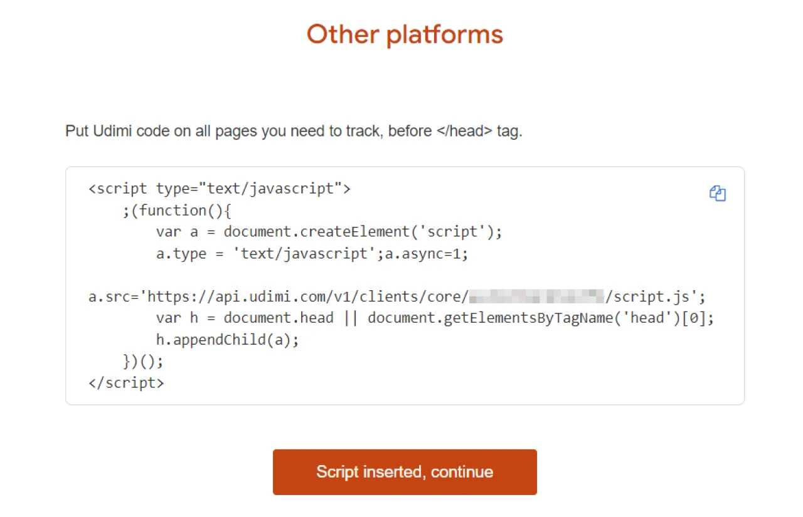Click the h.appendChild(a); line
Screen dimensions: 803x517
click(x=227, y=339)
